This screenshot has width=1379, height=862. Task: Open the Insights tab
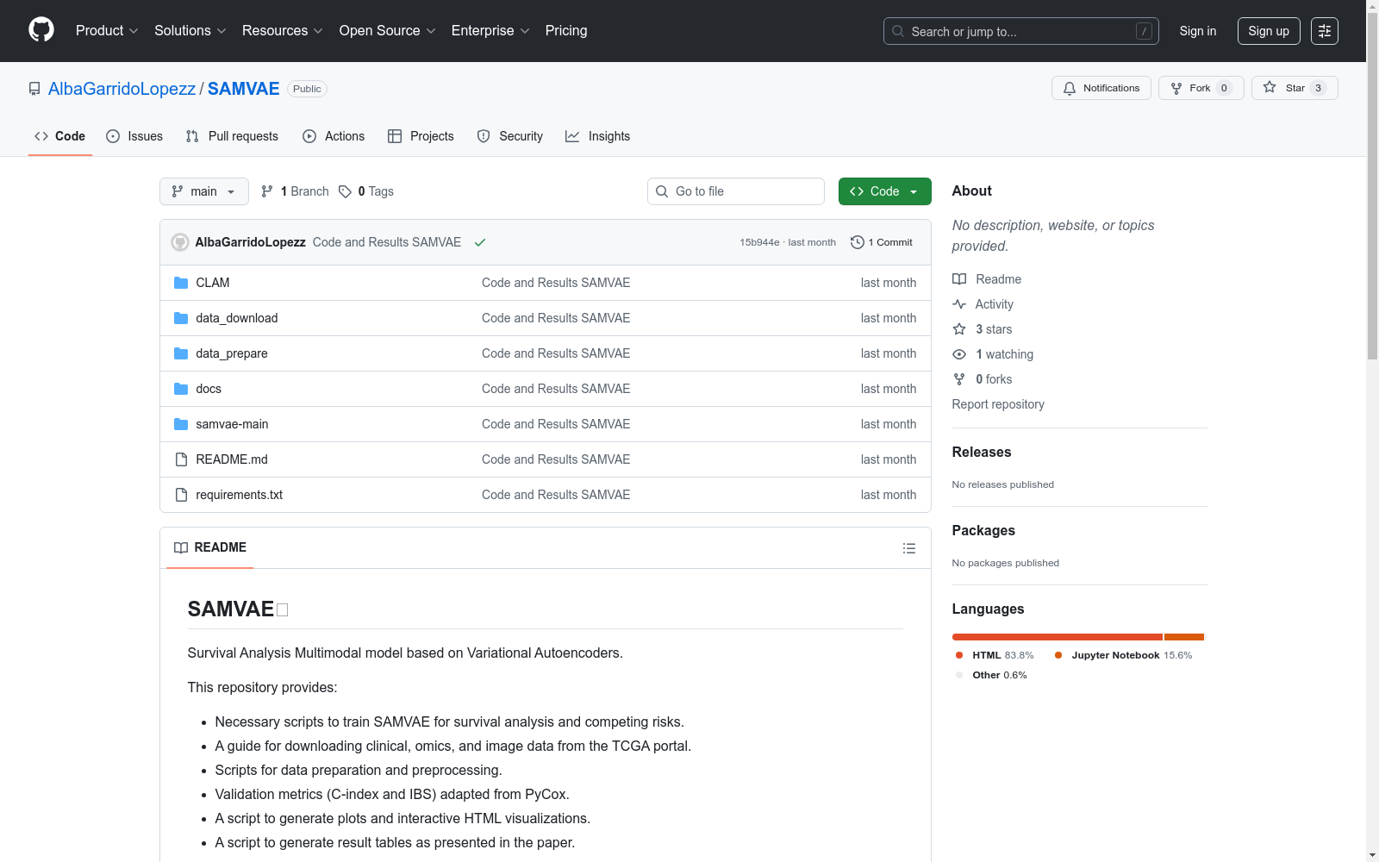coord(598,136)
